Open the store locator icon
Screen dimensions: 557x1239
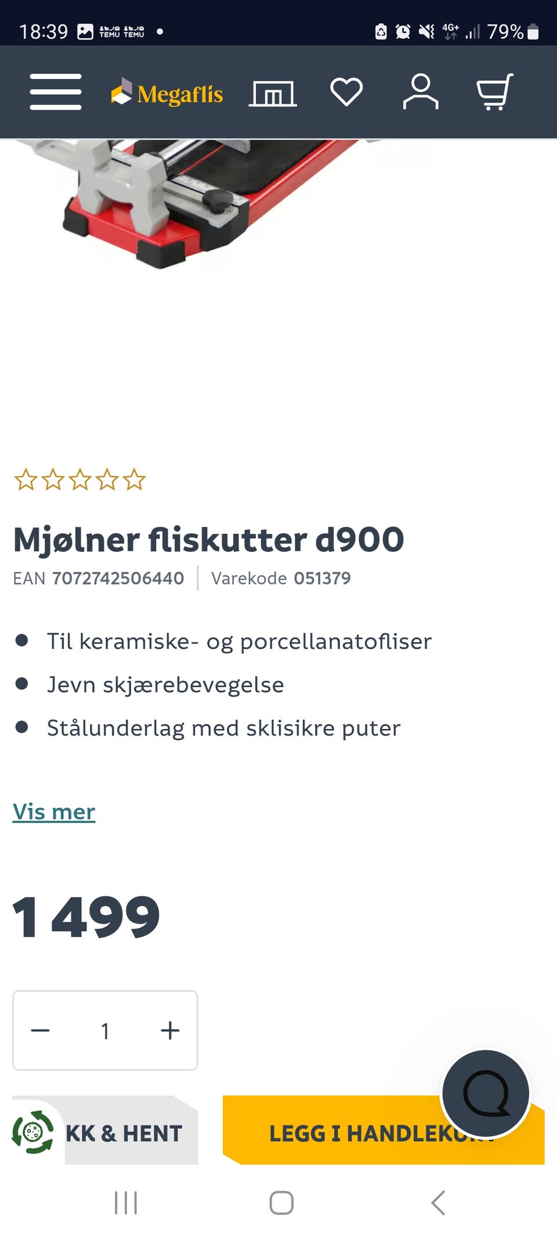pyautogui.click(x=272, y=92)
